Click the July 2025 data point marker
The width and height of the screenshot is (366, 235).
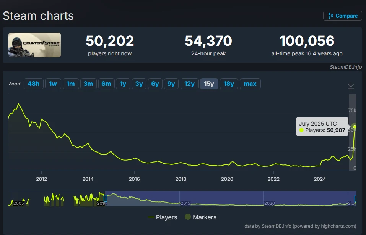click(x=355, y=127)
